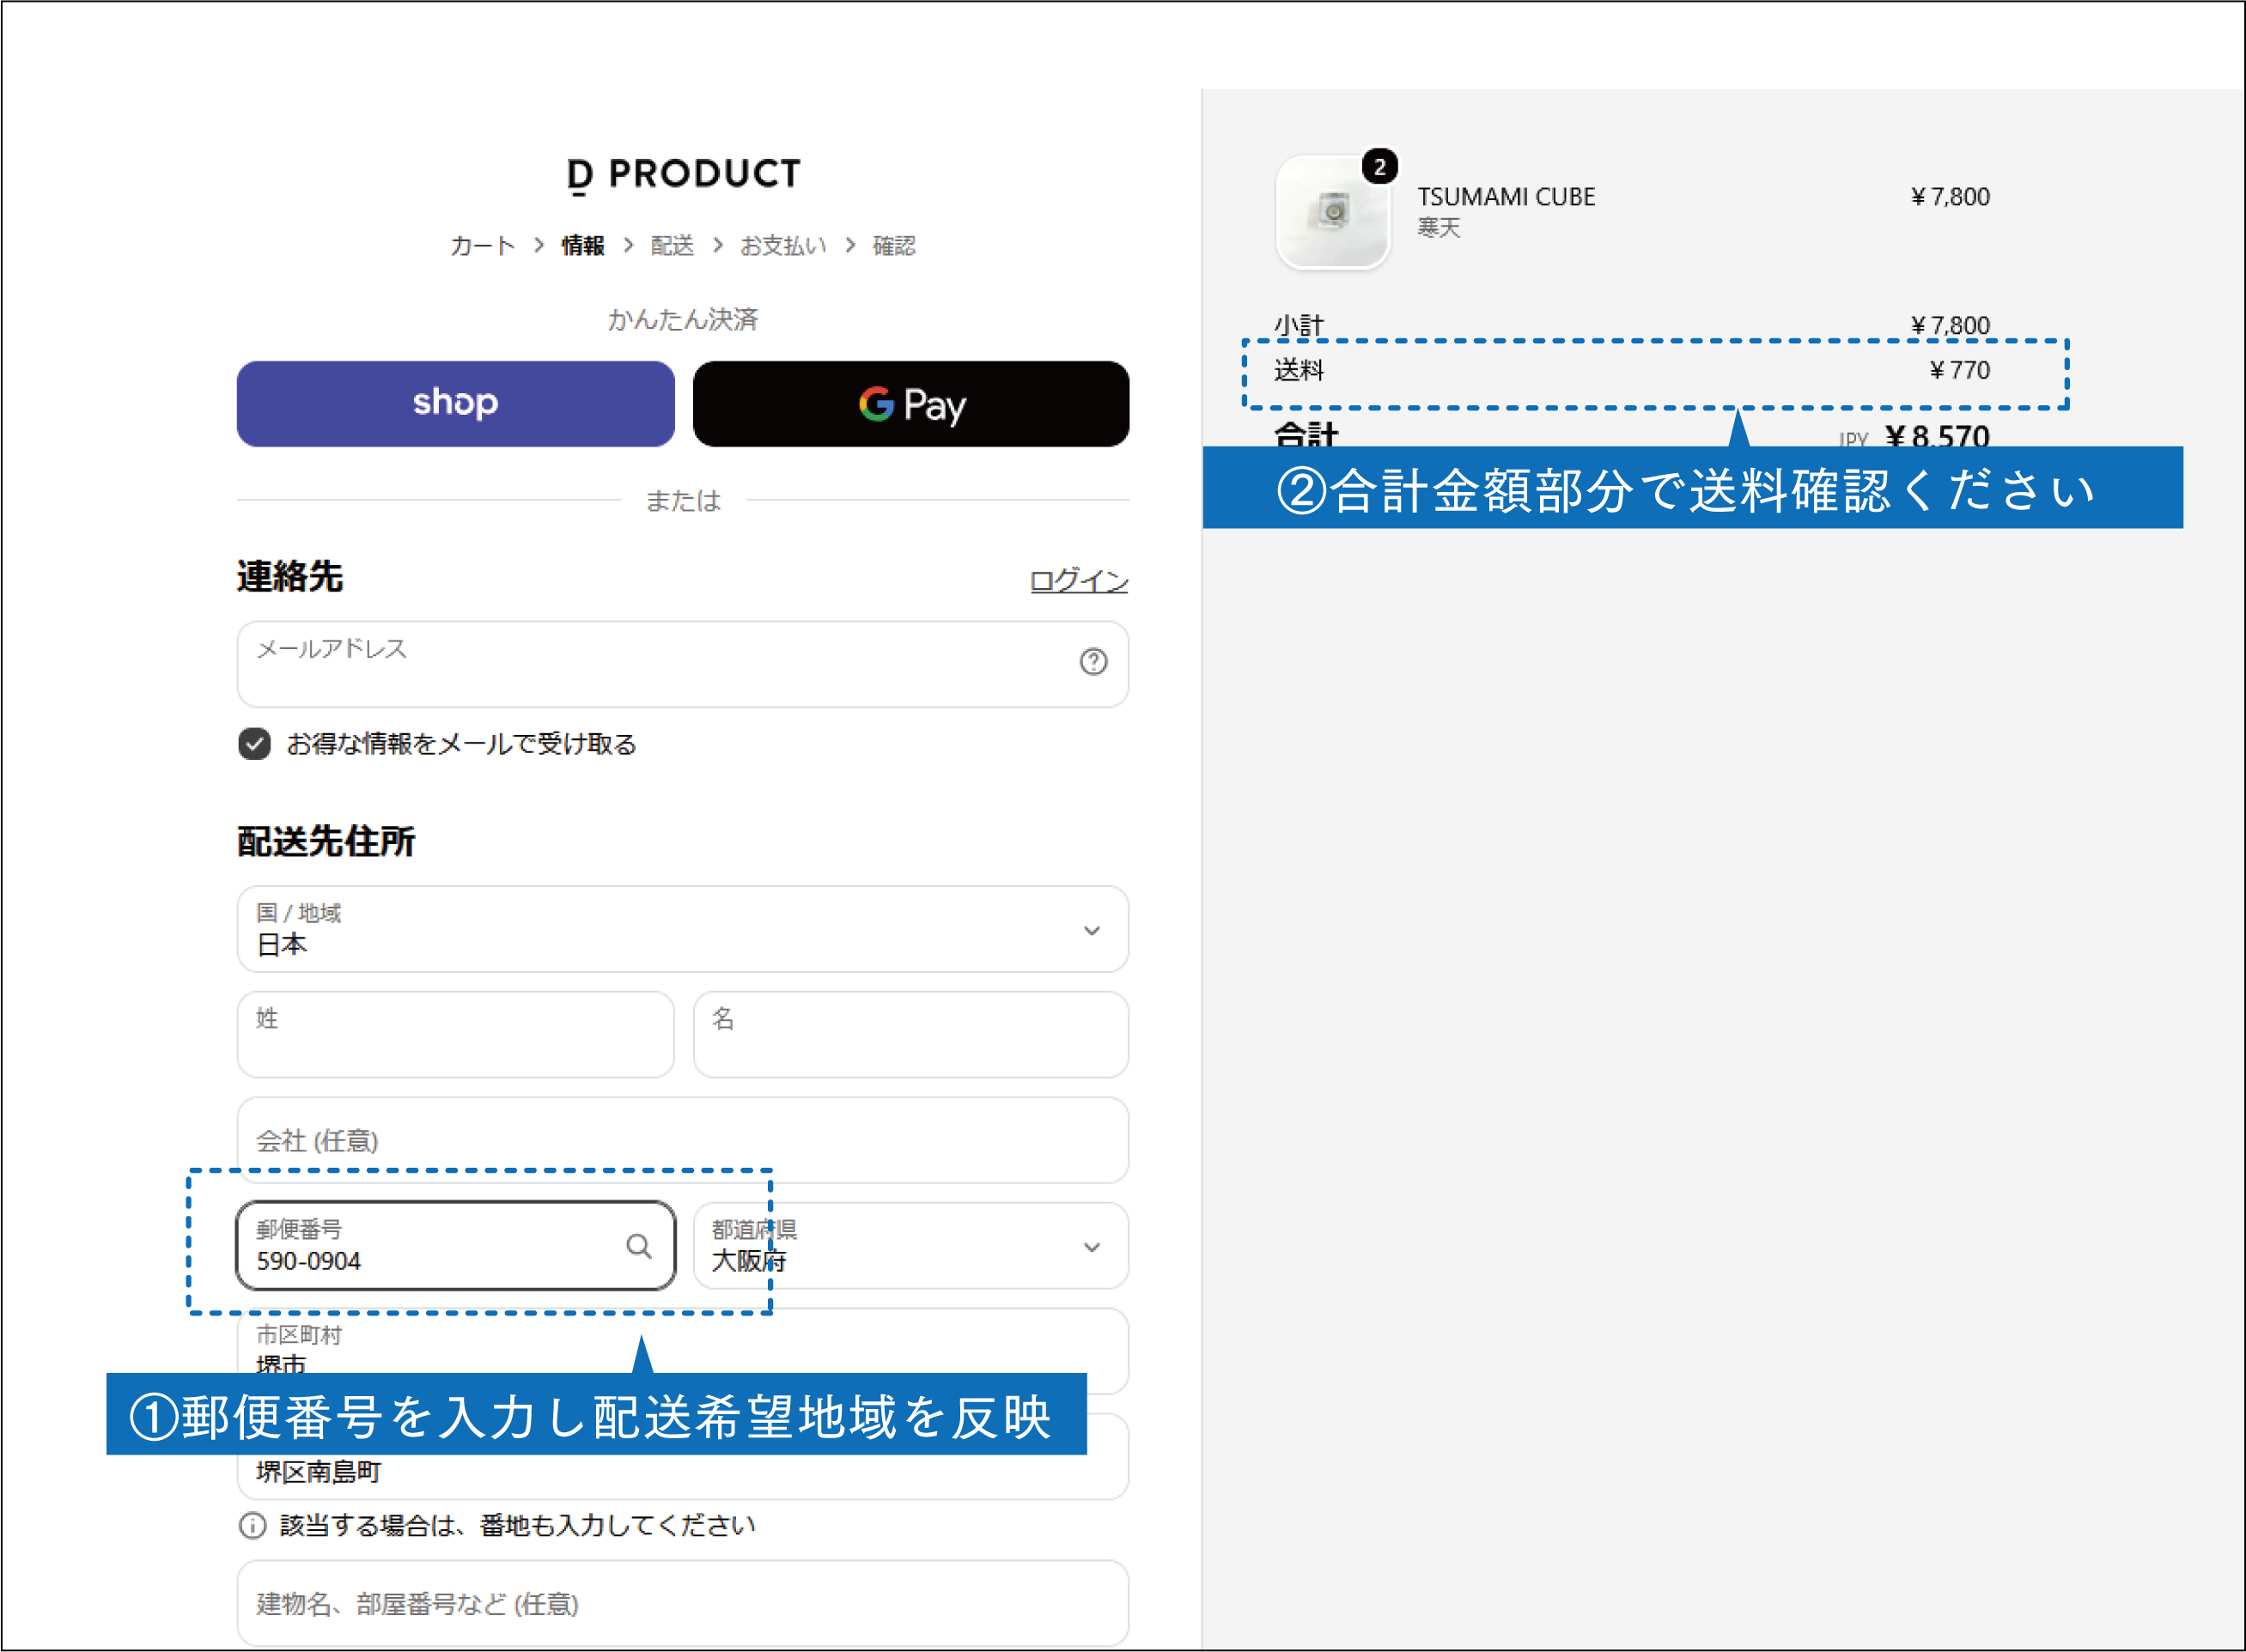Select 確認 breadcrumb step

click(894, 246)
